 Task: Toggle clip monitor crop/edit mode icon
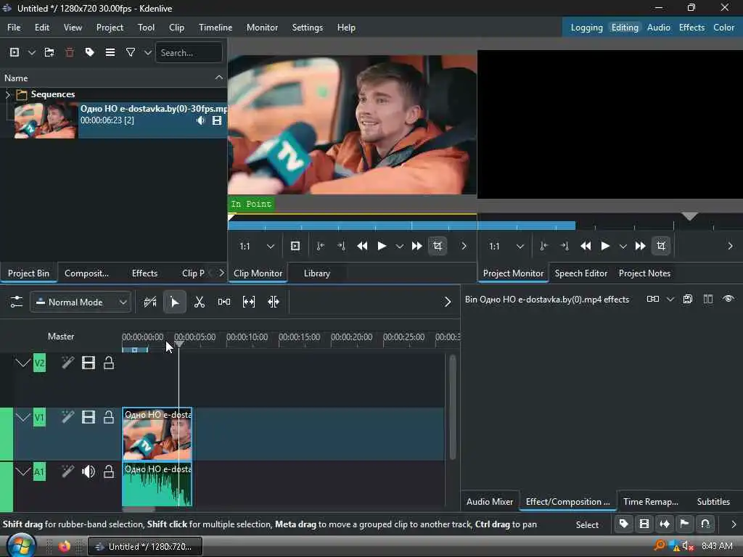coord(438,247)
